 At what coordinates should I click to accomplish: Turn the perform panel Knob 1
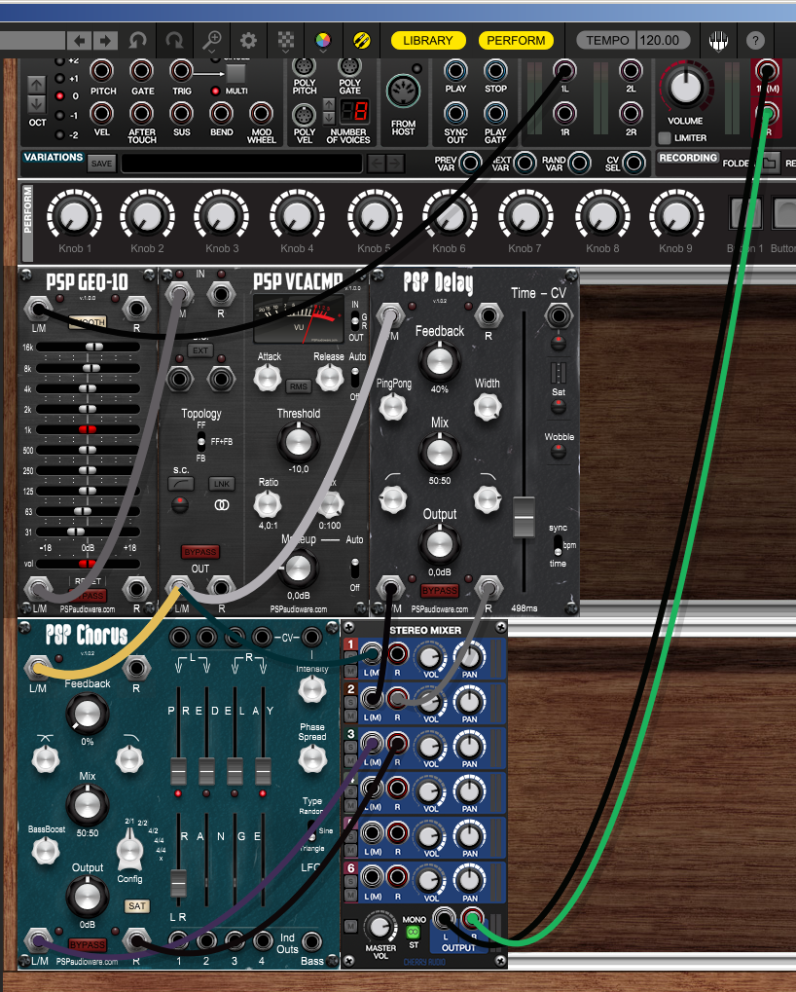75,216
